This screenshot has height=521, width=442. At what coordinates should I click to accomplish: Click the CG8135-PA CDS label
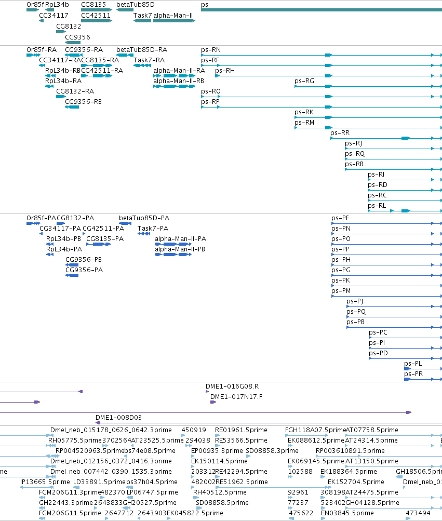pyautogui.click(x=105, y=239)
